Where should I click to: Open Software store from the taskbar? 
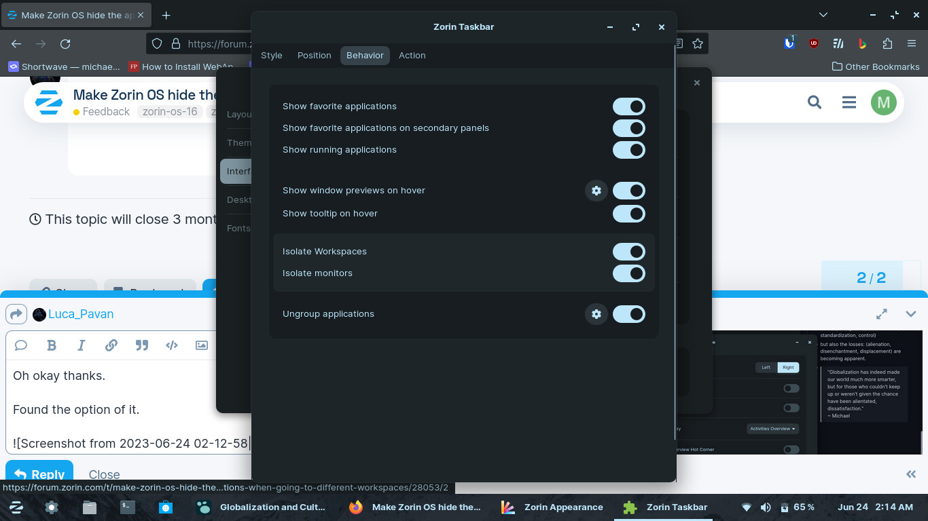165,507
